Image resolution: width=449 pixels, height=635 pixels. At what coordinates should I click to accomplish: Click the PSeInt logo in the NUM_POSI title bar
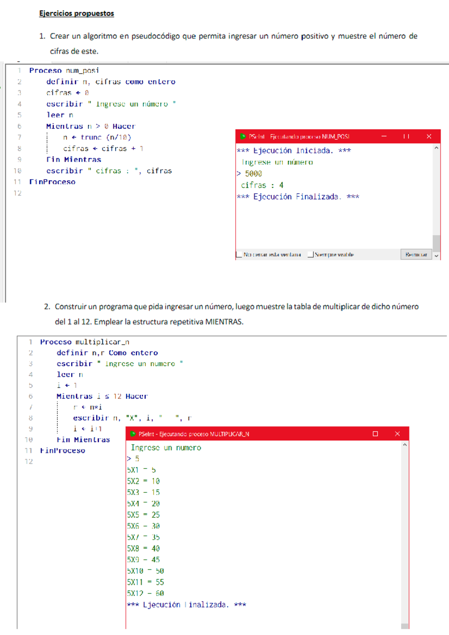point(243,136)
